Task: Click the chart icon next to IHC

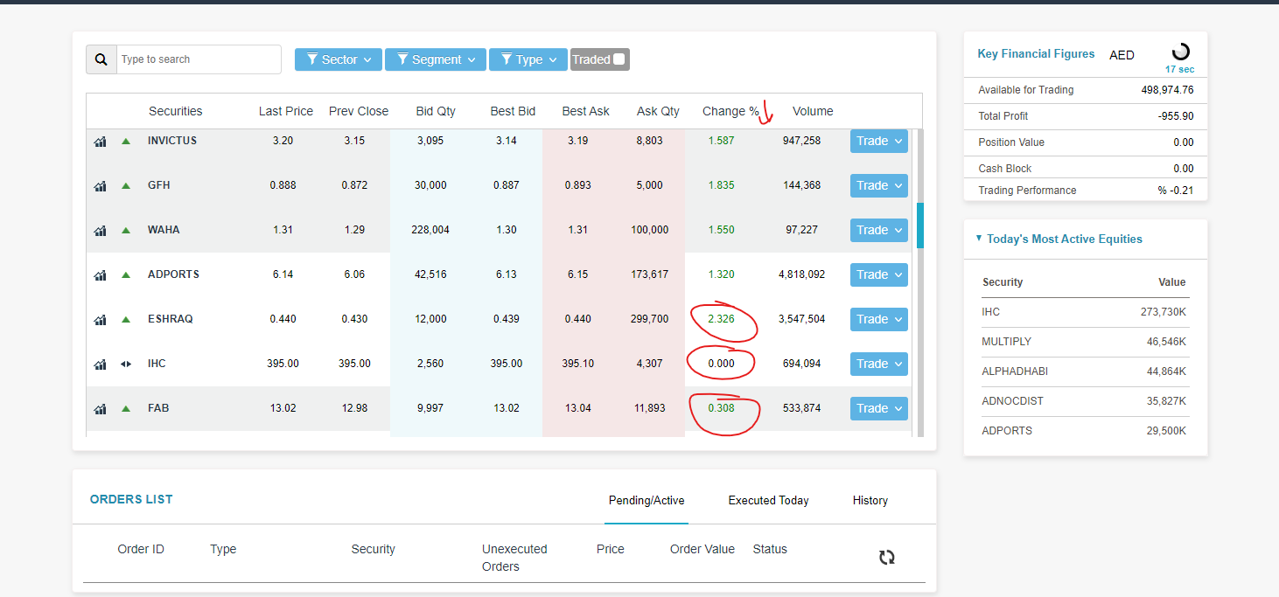Action: (100, 364)
